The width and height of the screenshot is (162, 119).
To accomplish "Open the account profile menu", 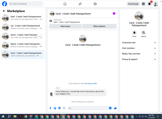I will coord(156,4).
